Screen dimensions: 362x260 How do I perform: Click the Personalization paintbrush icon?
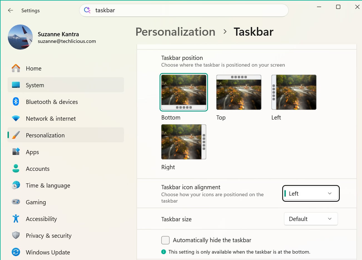coord(16,135)
